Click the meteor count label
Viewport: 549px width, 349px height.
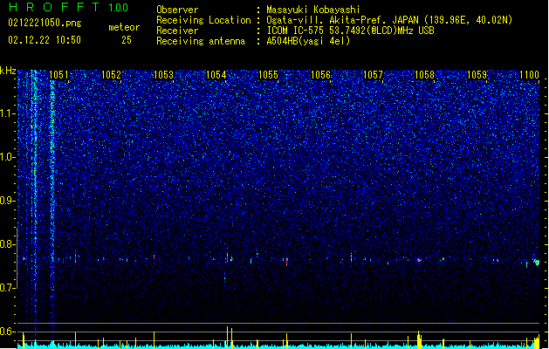pos(124,27)
